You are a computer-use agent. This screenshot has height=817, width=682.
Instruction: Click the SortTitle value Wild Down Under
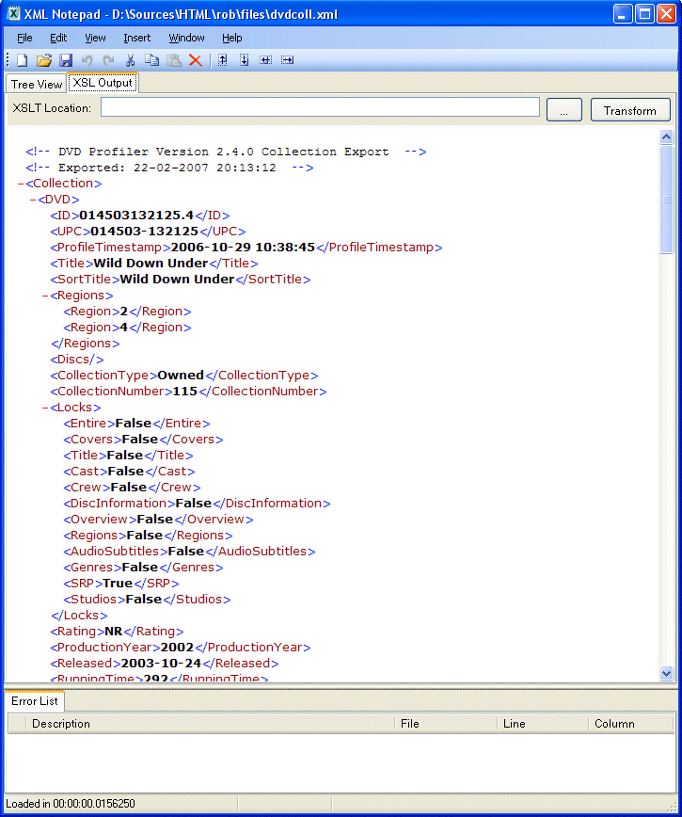pos(177,280)
